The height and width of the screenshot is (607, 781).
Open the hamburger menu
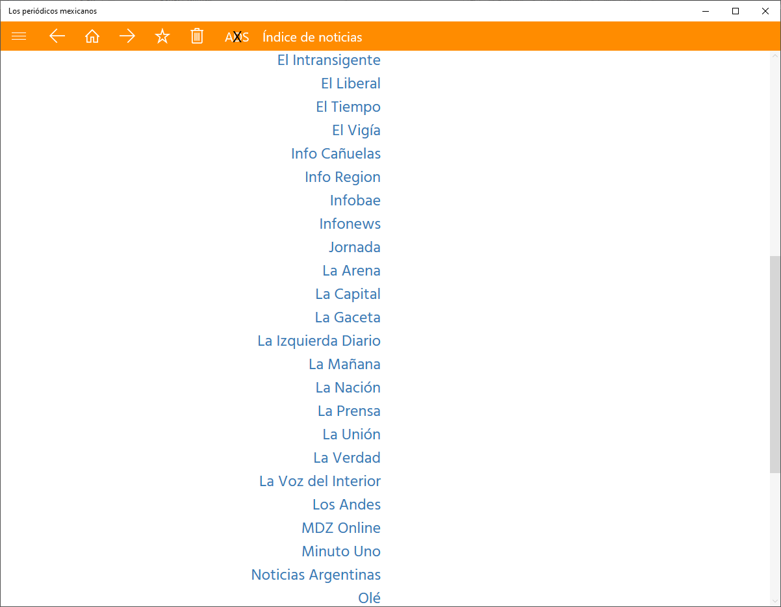[19, 36]
